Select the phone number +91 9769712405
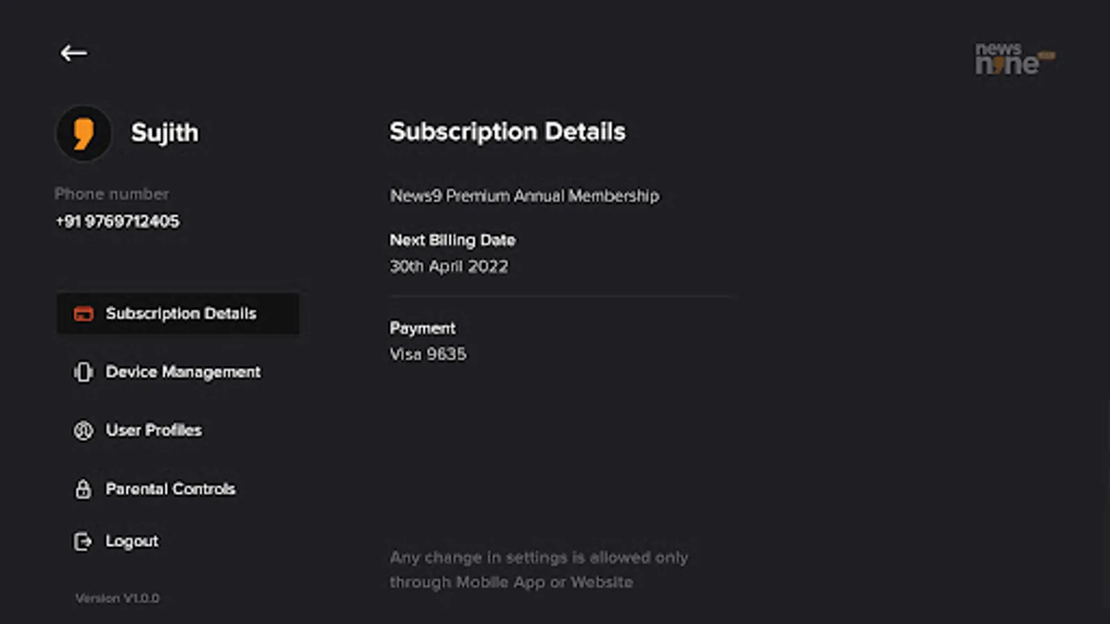The width and height of the screenshot is (1110, 624). [117, 221]
